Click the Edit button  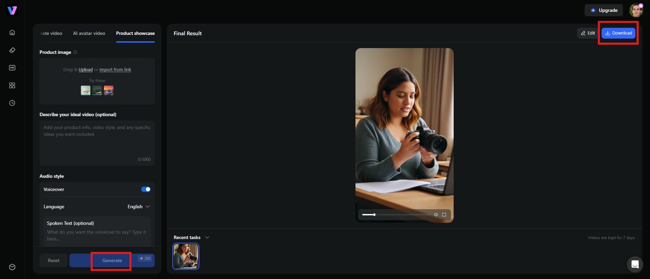[x=588, y=33]
